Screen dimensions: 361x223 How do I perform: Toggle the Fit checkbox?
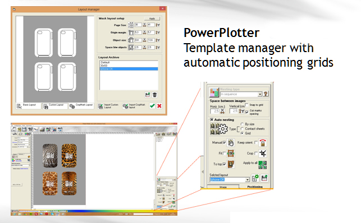(x=224, y=153)
